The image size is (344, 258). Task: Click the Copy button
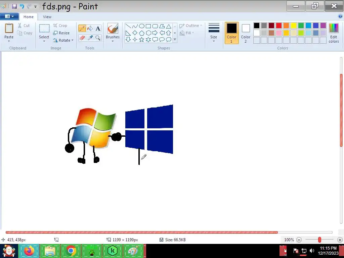tap(25, 33)
